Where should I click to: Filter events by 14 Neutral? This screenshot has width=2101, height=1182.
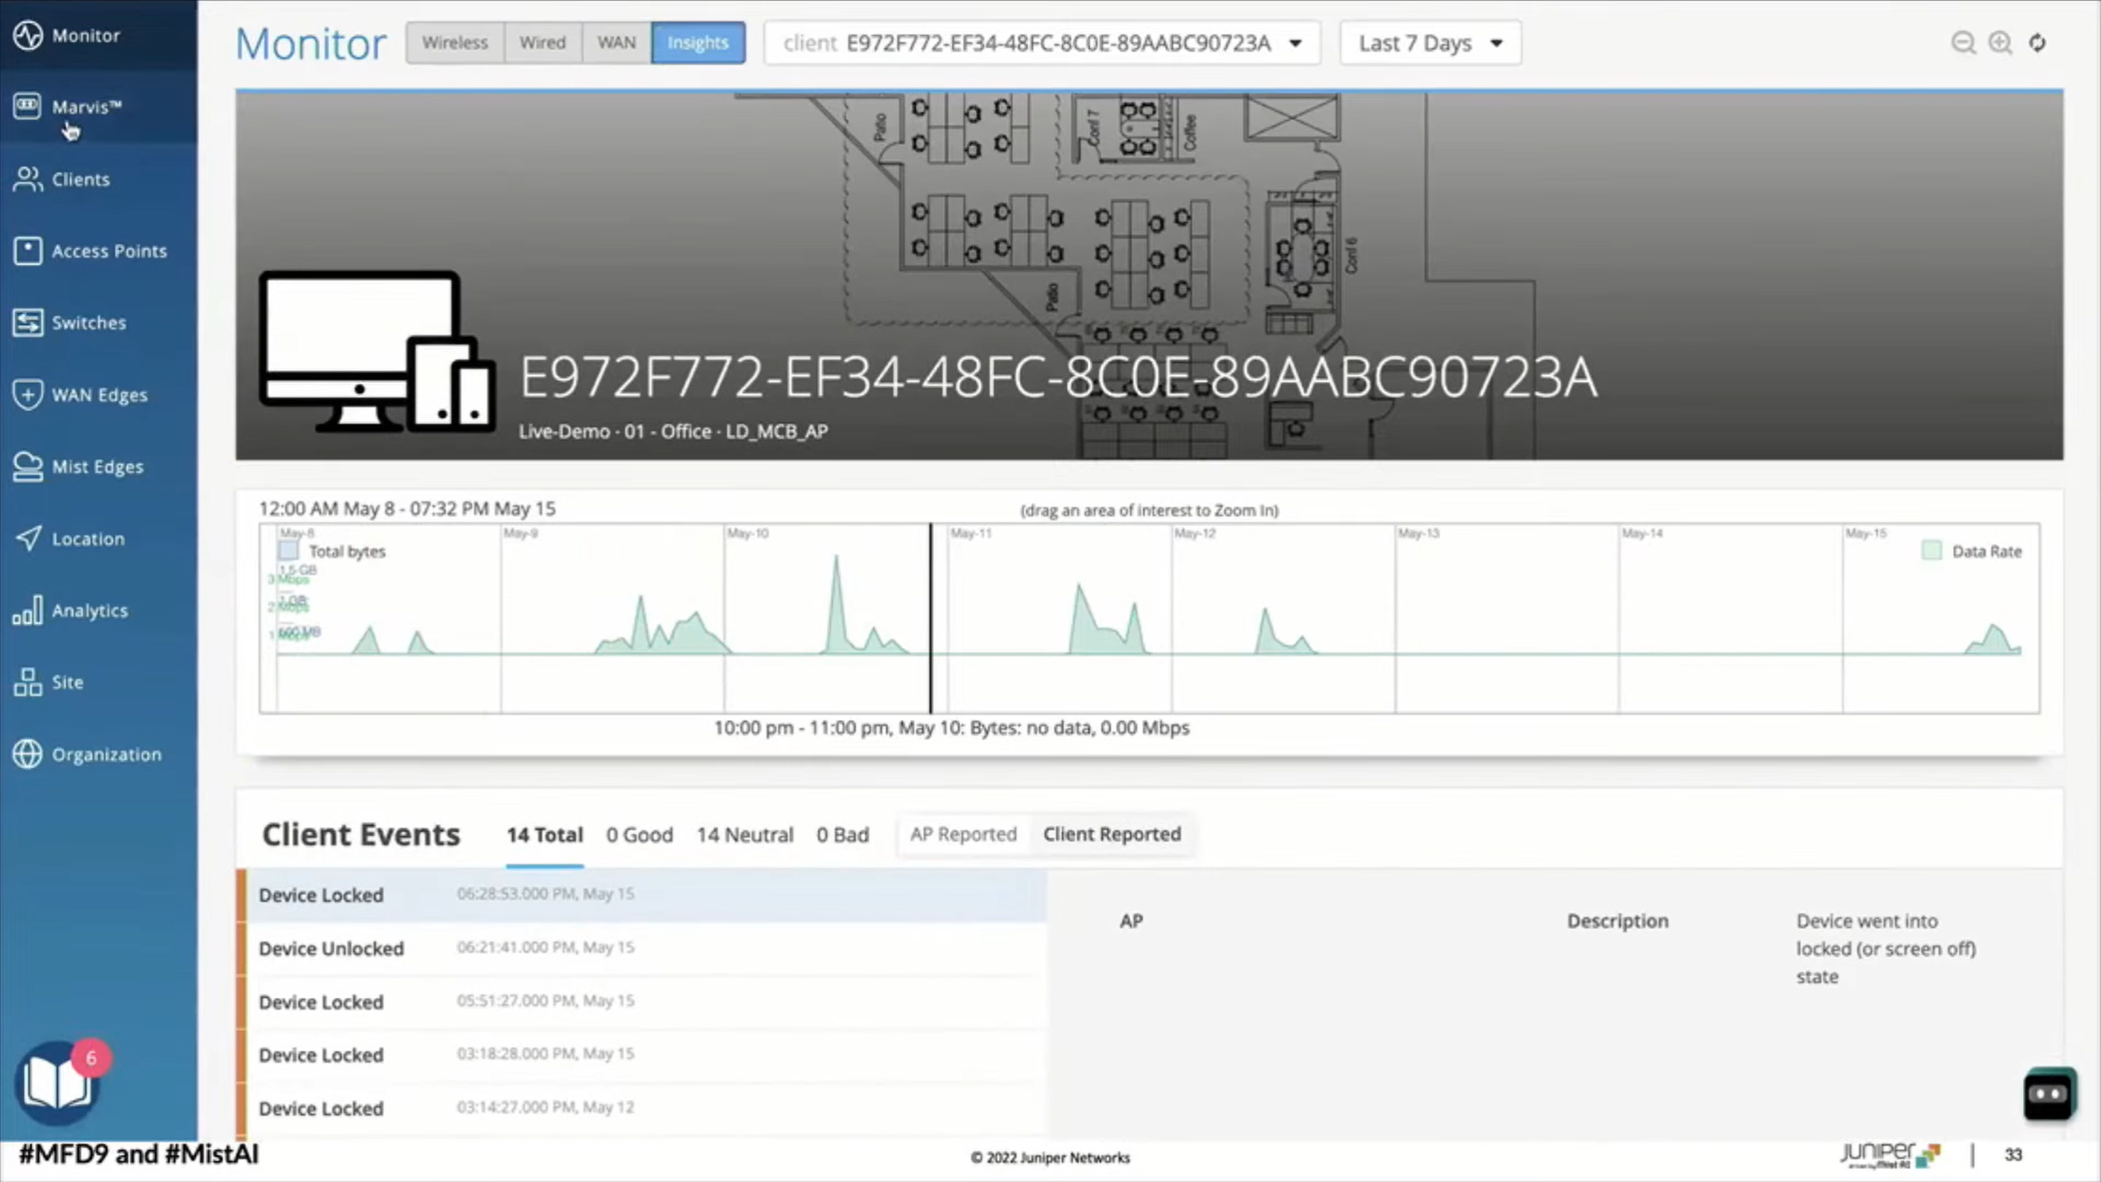click(x=744, y=835)
